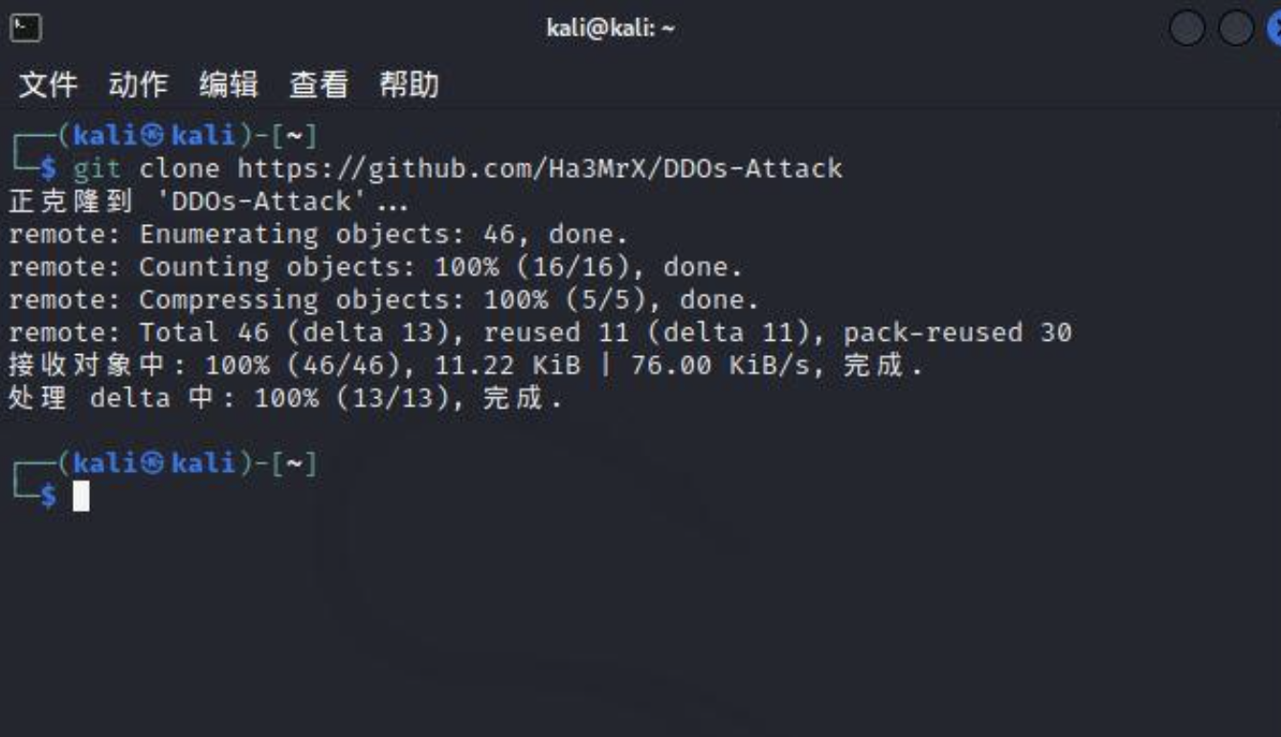The width and height of the screenshot is (1281, 737).
Task: Maximize the kali terminal window
Action: [1235, 29]
